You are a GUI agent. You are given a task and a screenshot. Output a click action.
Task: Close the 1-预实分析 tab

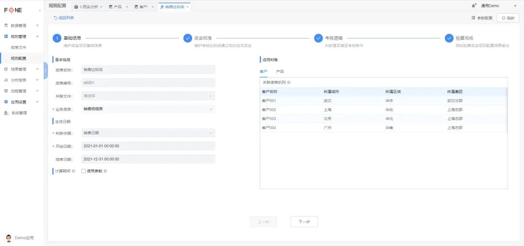(101, 7)
